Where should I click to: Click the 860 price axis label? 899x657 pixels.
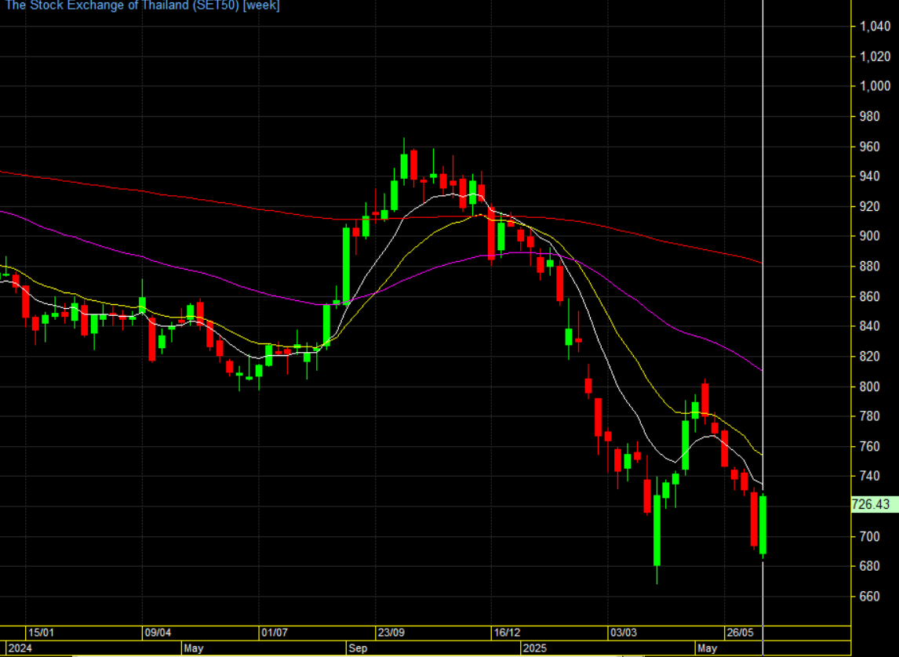pos(869,297)
